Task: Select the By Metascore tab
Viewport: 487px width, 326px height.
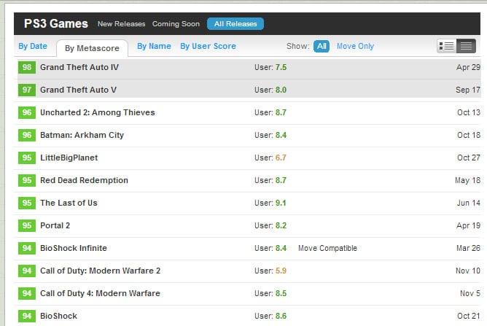Action: pyautogui.click(x=92, y=48)
